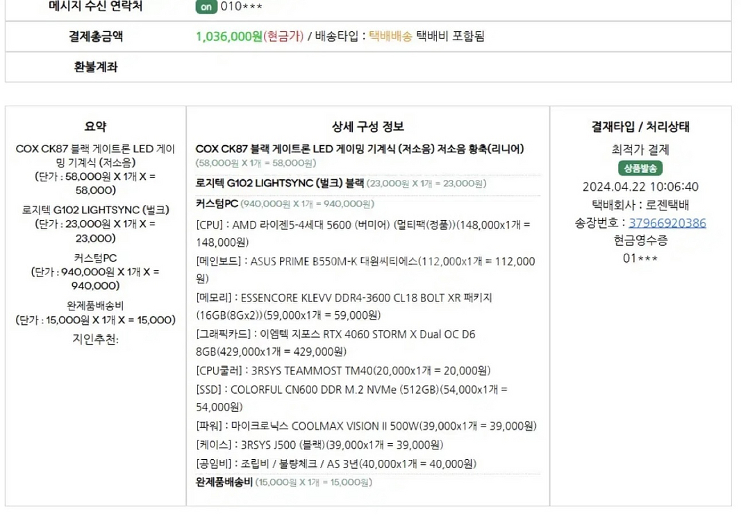Click the "현금영수증" text
This screenshot has width=741, height=521.
pyautogui.click(x=640, y=240)
